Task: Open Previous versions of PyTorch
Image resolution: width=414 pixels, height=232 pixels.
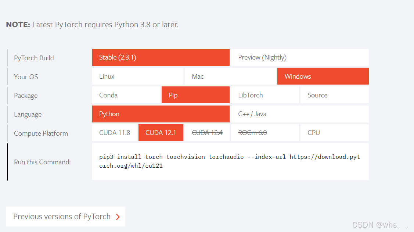Action: point(61,217)
